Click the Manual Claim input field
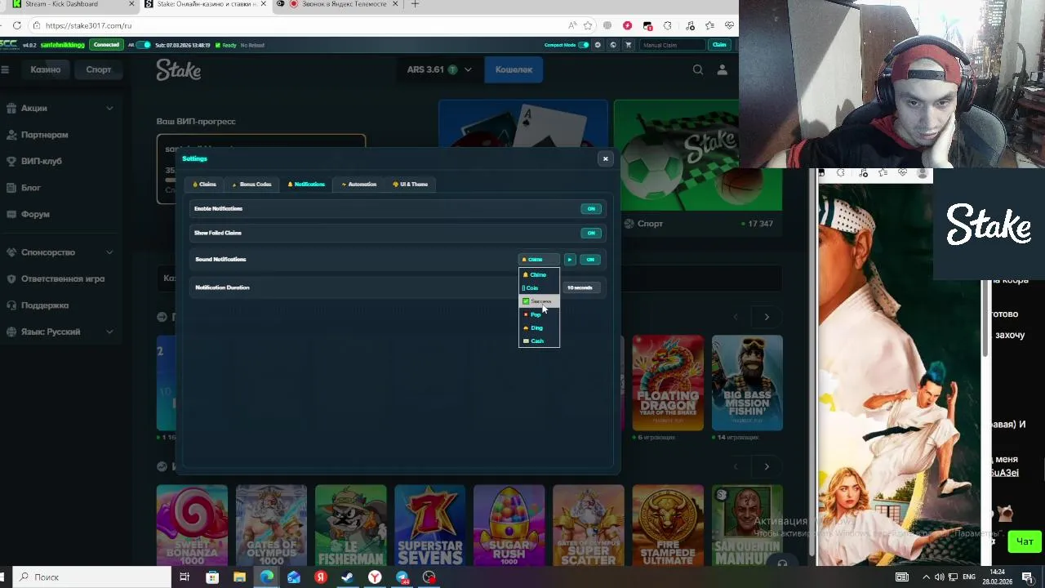Viewport: 1045px width, 588px height. 672,45
